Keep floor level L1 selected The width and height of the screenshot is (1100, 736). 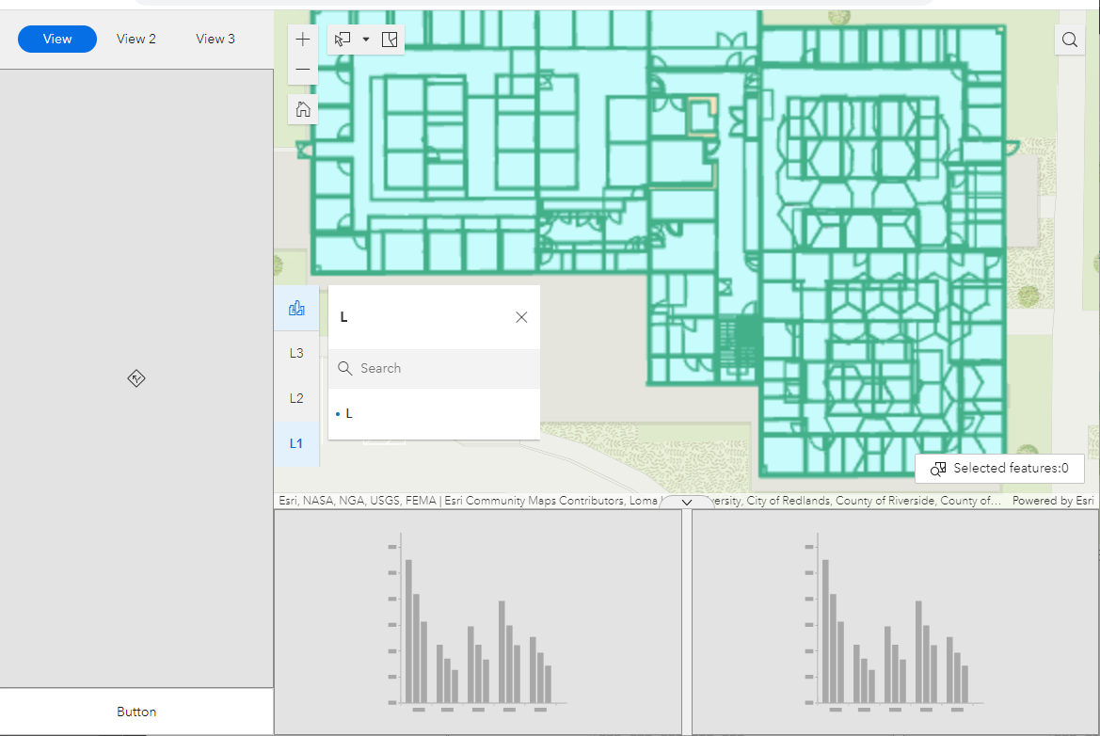coord(296,443)
